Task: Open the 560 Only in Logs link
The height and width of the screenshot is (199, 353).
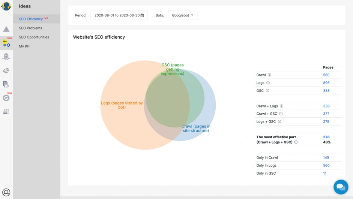Action: (326, 165)
